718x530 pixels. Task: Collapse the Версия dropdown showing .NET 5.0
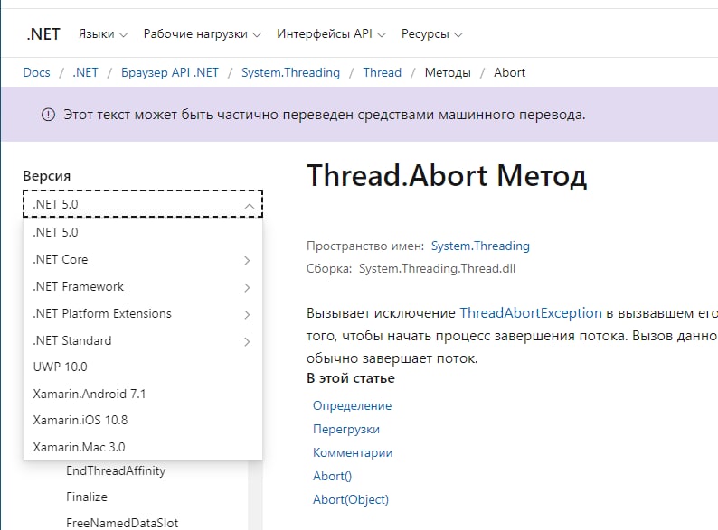point(143,204)
